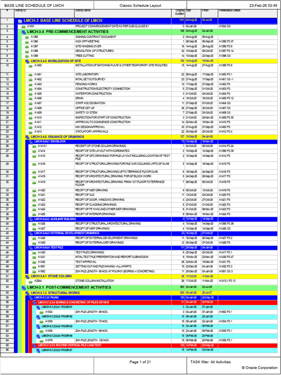Select the STATUATORY APPROVALS activity name
The height and width of the screenshot is (375, 281).
91,132
